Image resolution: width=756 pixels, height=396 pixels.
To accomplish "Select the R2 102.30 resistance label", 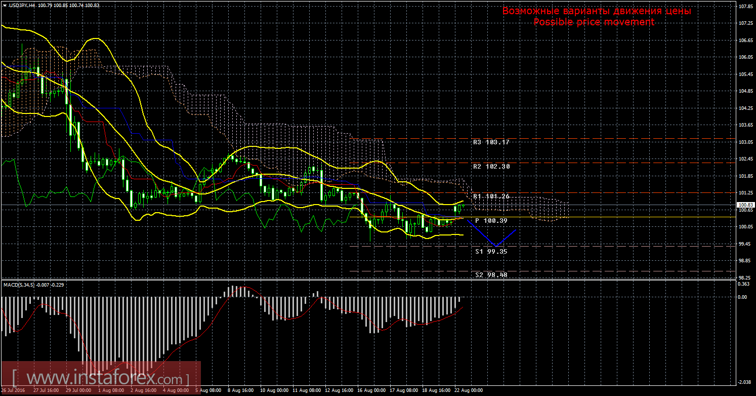I will [491, 166].
